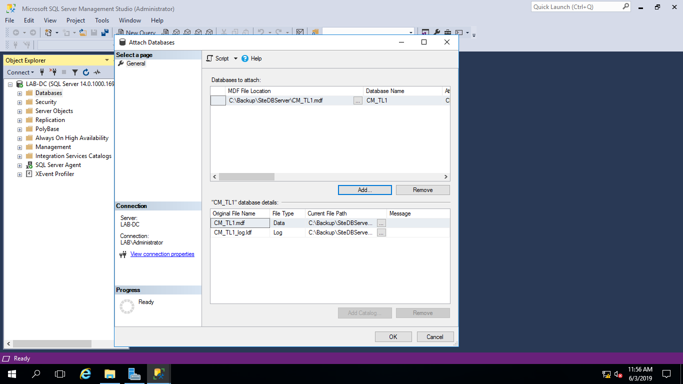Open the Object Explorer window position dropdown arrow
The height and width of the screenshot is (384, 683).
pos(106,60)
